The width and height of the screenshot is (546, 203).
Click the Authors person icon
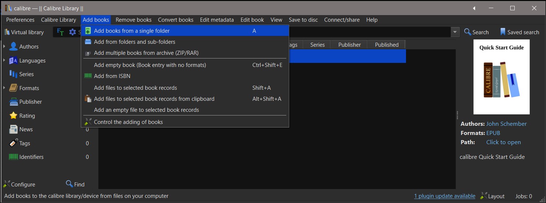pos(13,46)
